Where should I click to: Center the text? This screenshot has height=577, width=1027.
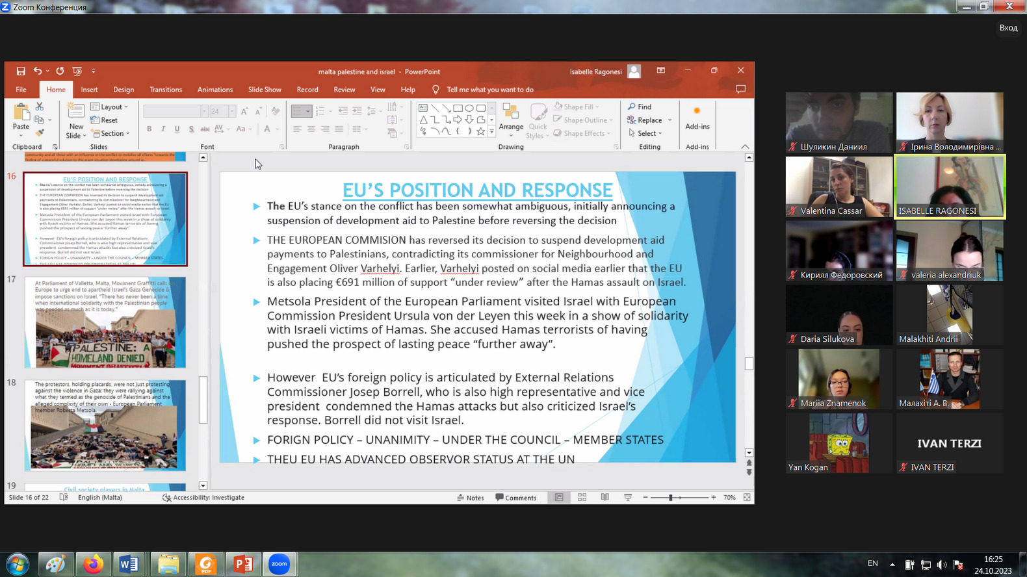coord(311,129)
